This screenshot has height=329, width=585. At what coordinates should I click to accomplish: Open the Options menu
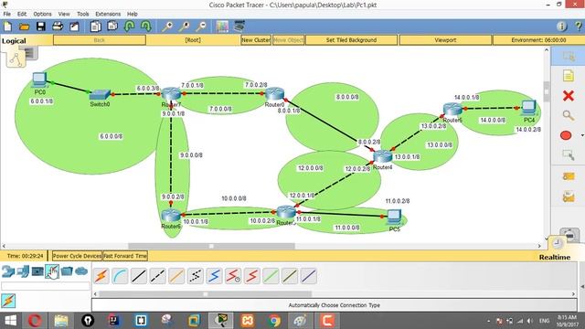[43, 14]
